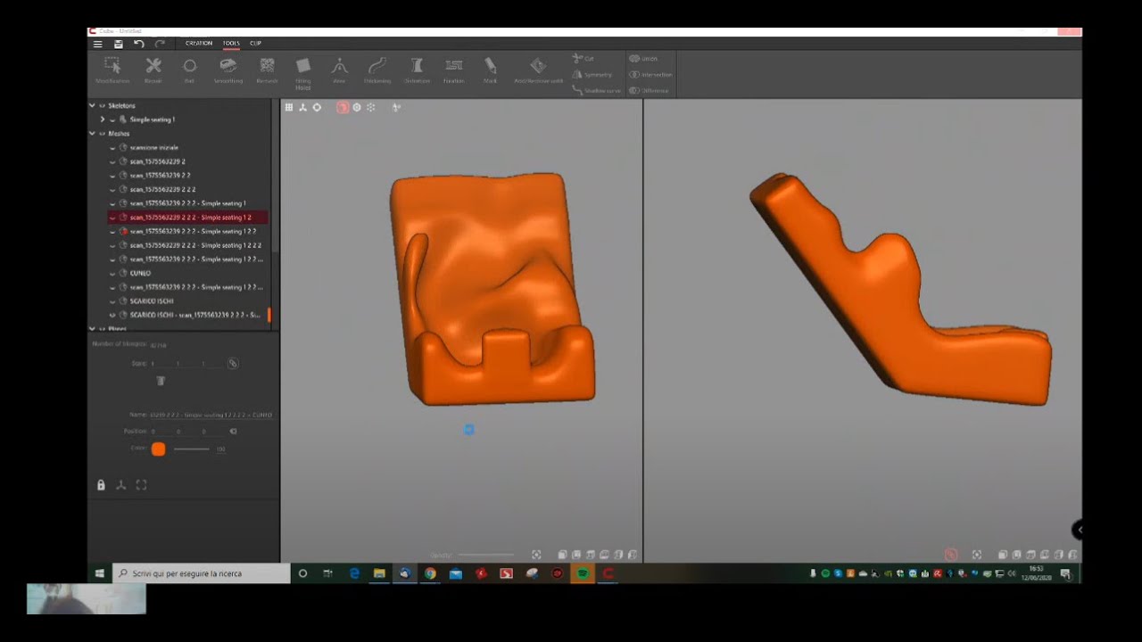
Task: Apply the Union boolean operation
Action: pos(643,59)
